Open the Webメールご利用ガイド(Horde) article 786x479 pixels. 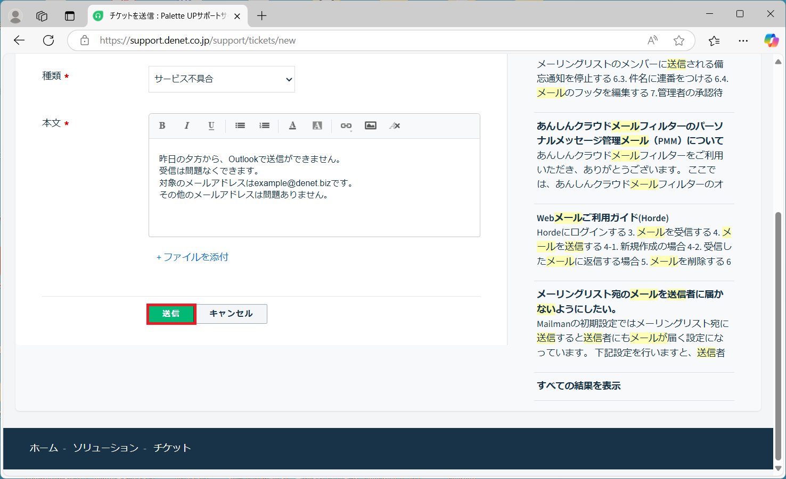(x=602, y=217)
